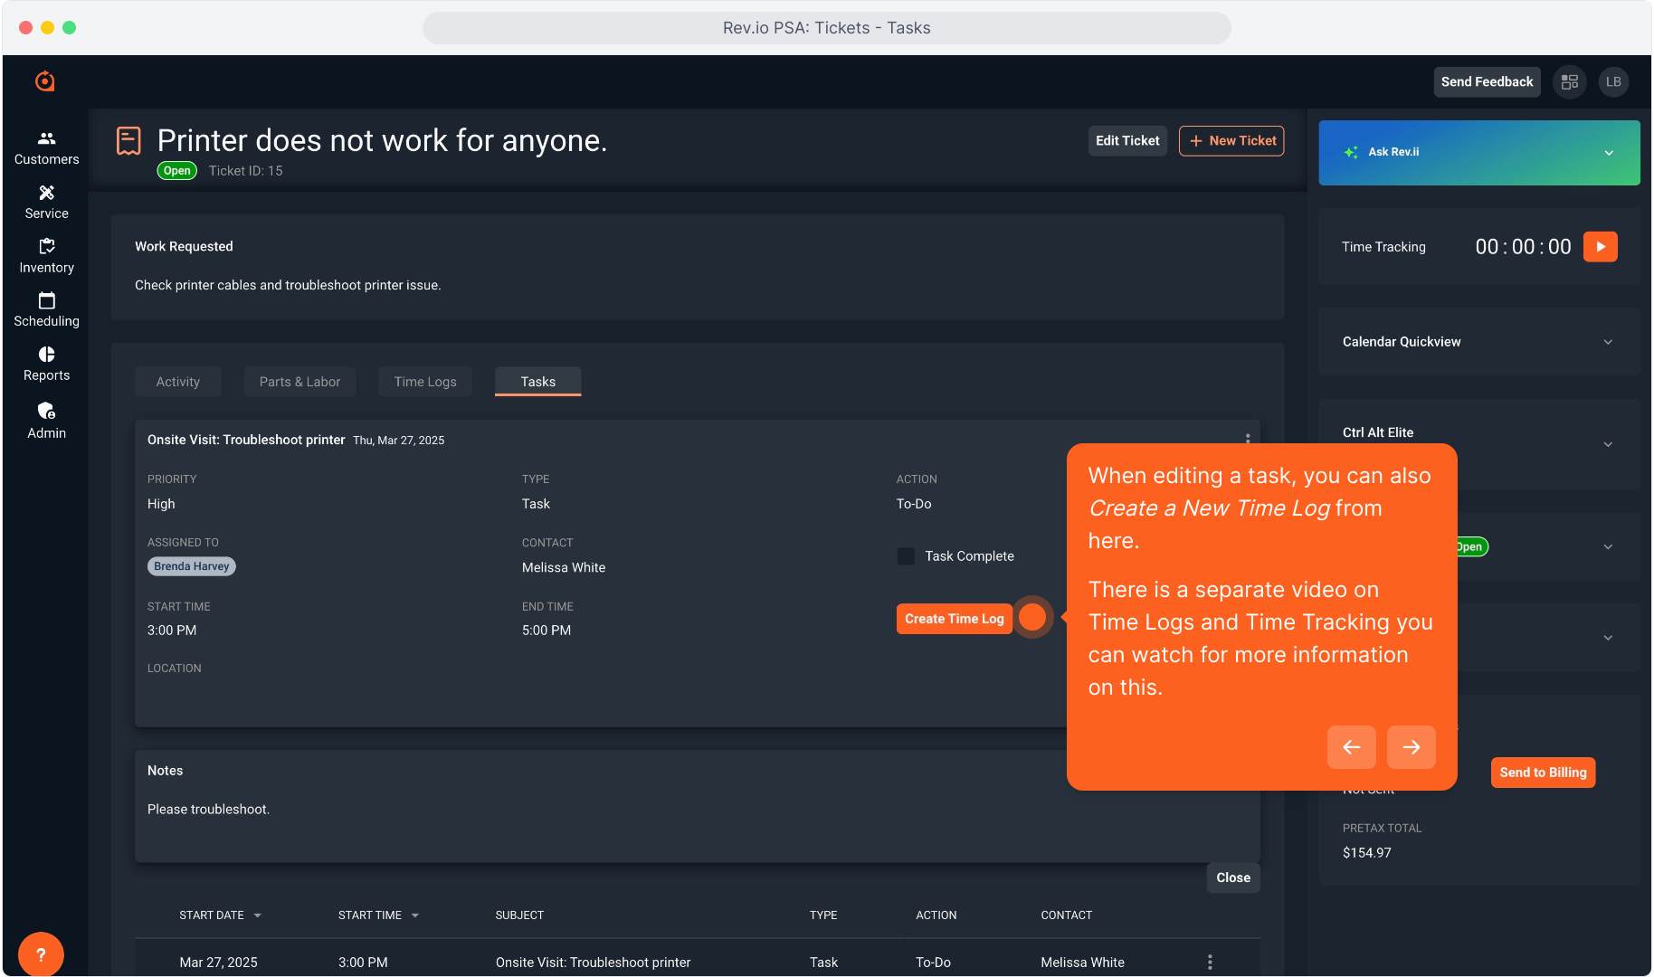Image resolution: width=1654 pixels, height=977 pixels.
Task: Start the time tracking timer
Action: [1600, 247]
